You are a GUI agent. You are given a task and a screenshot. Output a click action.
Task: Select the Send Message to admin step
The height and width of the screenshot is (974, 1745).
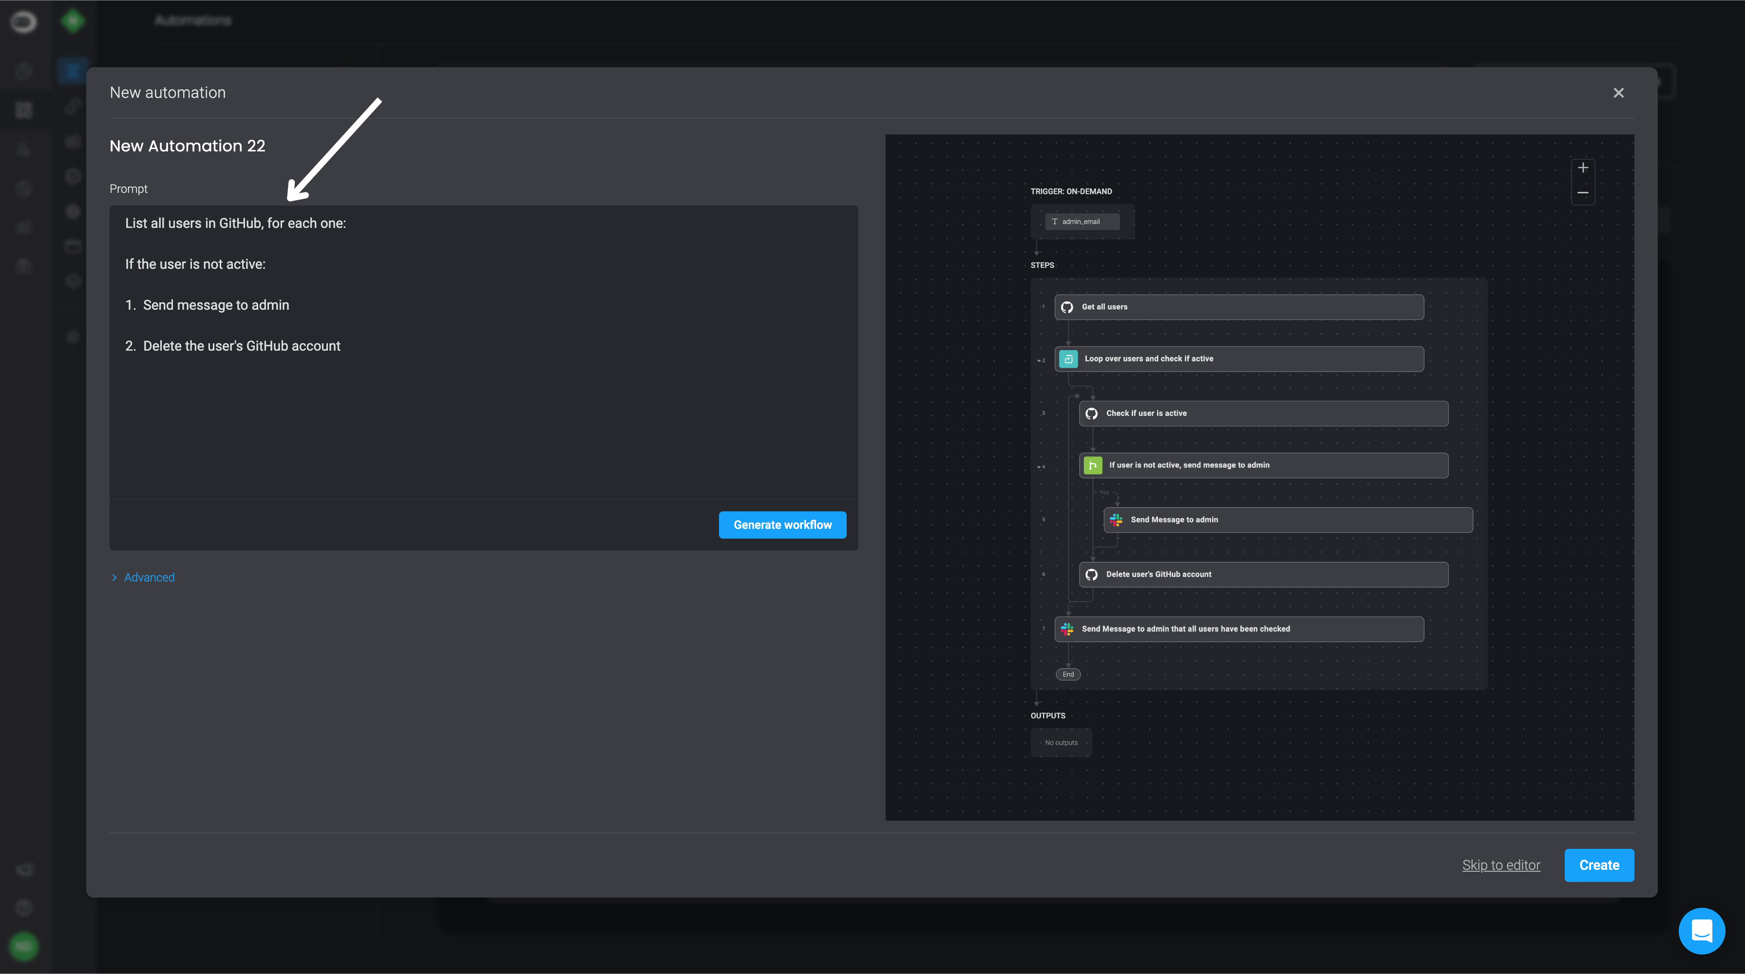click(1288, 520)
